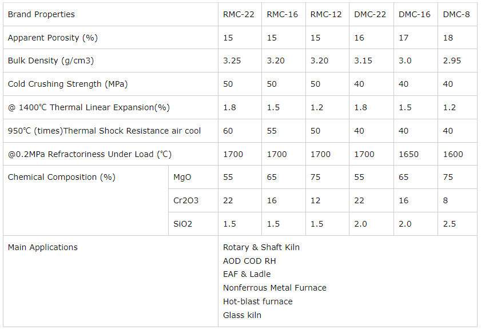481x330 pixels.
Task: Select the Chemical Composition label
Action: (x=61, y=177)
